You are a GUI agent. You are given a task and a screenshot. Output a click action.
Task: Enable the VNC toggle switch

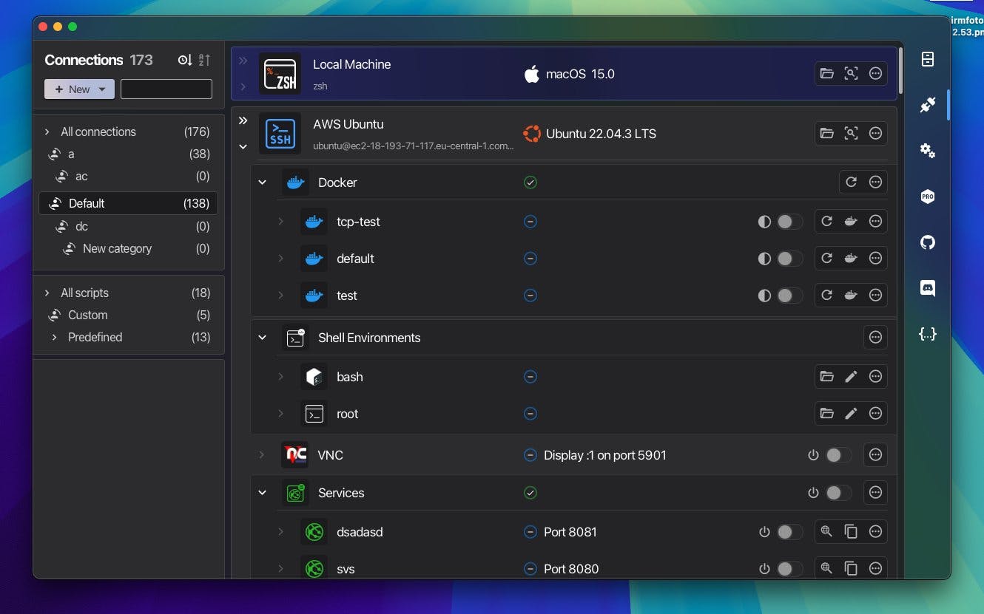[x=838, y=455]
